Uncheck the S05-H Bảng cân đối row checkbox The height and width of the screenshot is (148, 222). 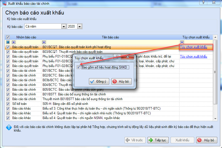8,104
